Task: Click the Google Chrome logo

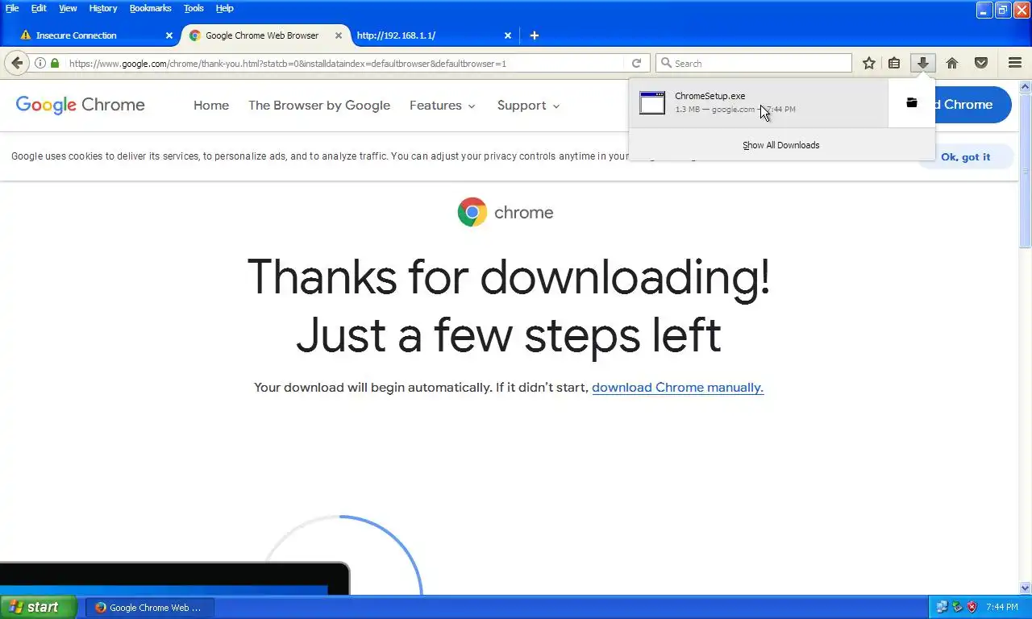Action: (x=80, y=105)
